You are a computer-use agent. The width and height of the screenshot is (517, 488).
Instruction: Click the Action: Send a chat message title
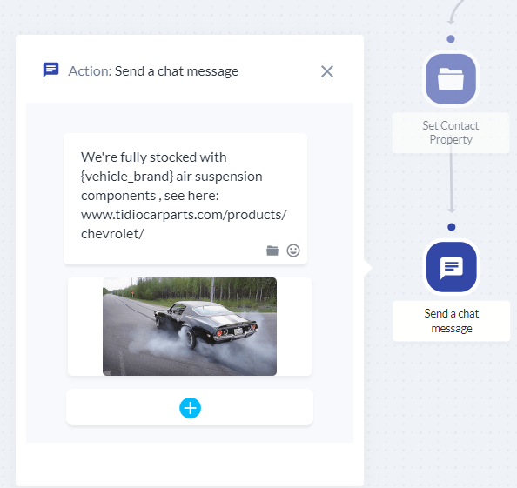pos(153,71)
